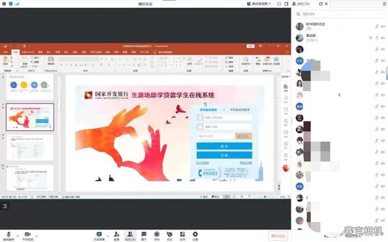This screenshot has width=388, height=242.
Task: Open the hamburger menu at top right
Action: (385, 4)
